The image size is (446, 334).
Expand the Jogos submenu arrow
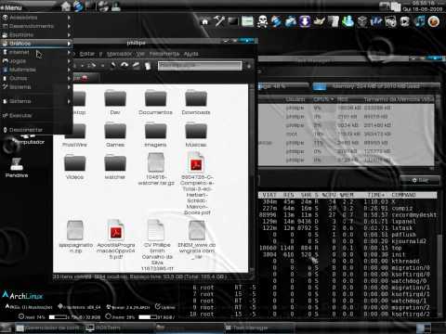coord(69,61)
